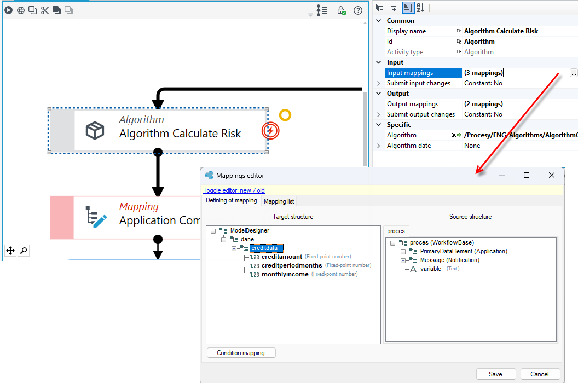Click the Mapping activity tree-pencil icon

[x=96, y=217]
